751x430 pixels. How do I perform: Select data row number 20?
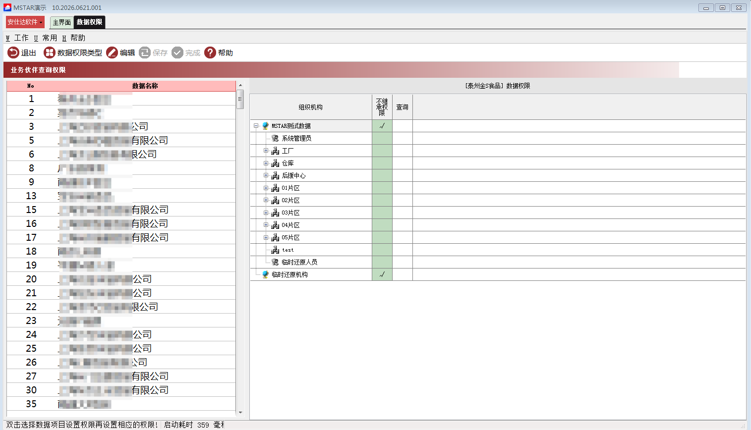[121, 279]
